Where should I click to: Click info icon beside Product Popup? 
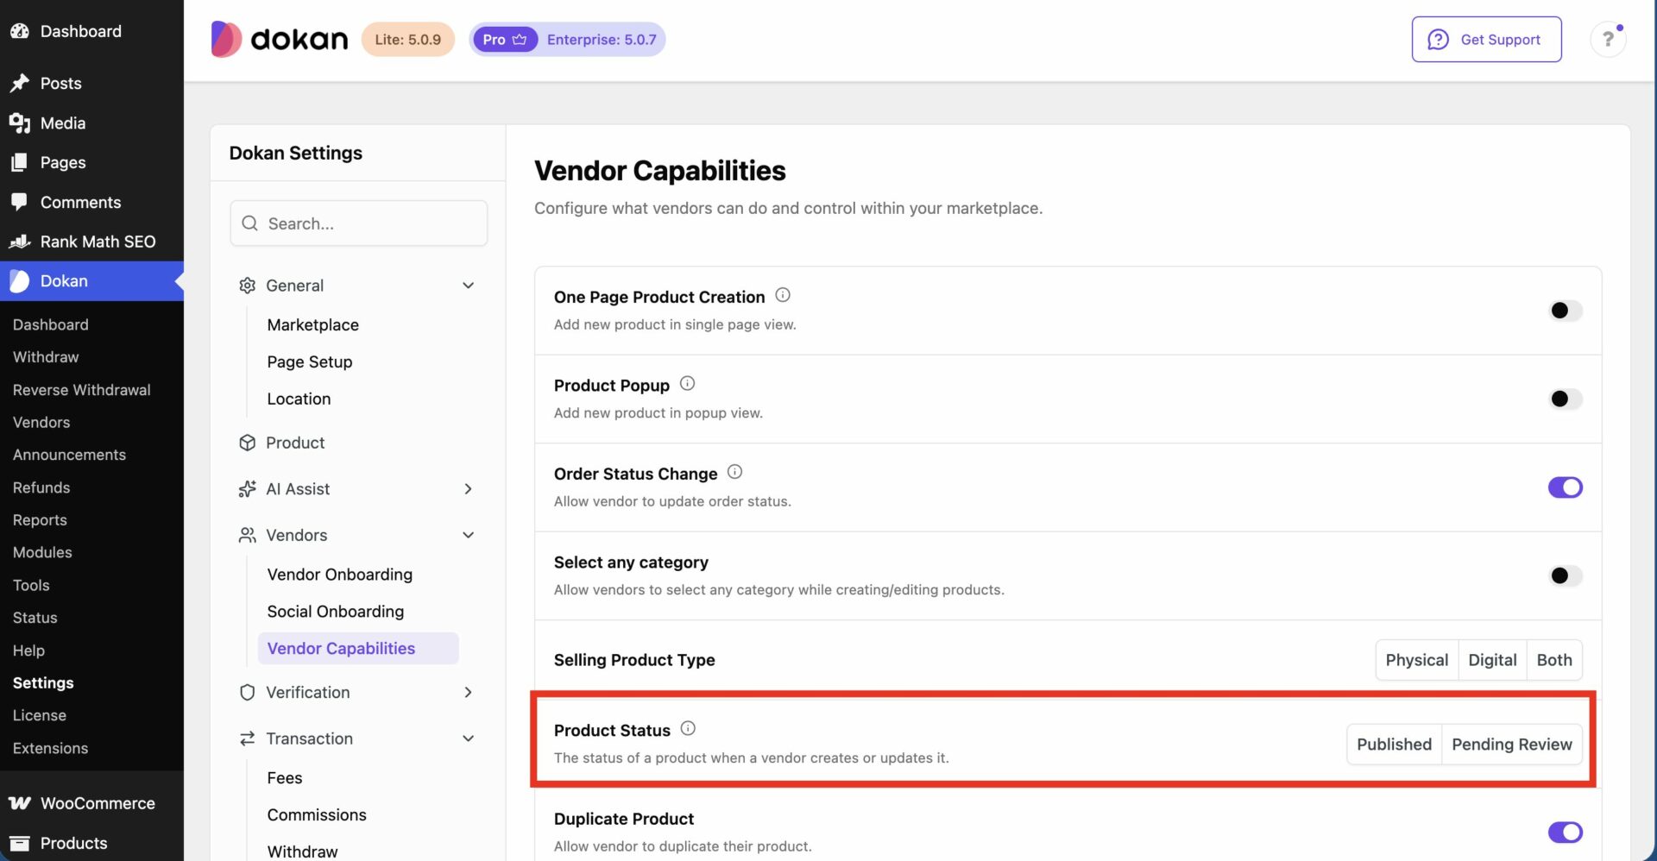coord(687,383)
